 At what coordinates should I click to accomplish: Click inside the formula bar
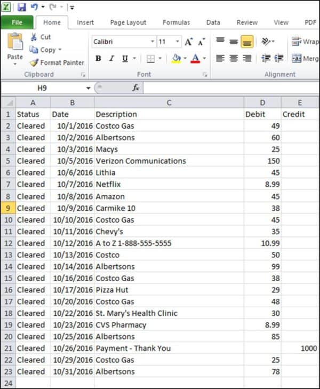click(231, 88)
